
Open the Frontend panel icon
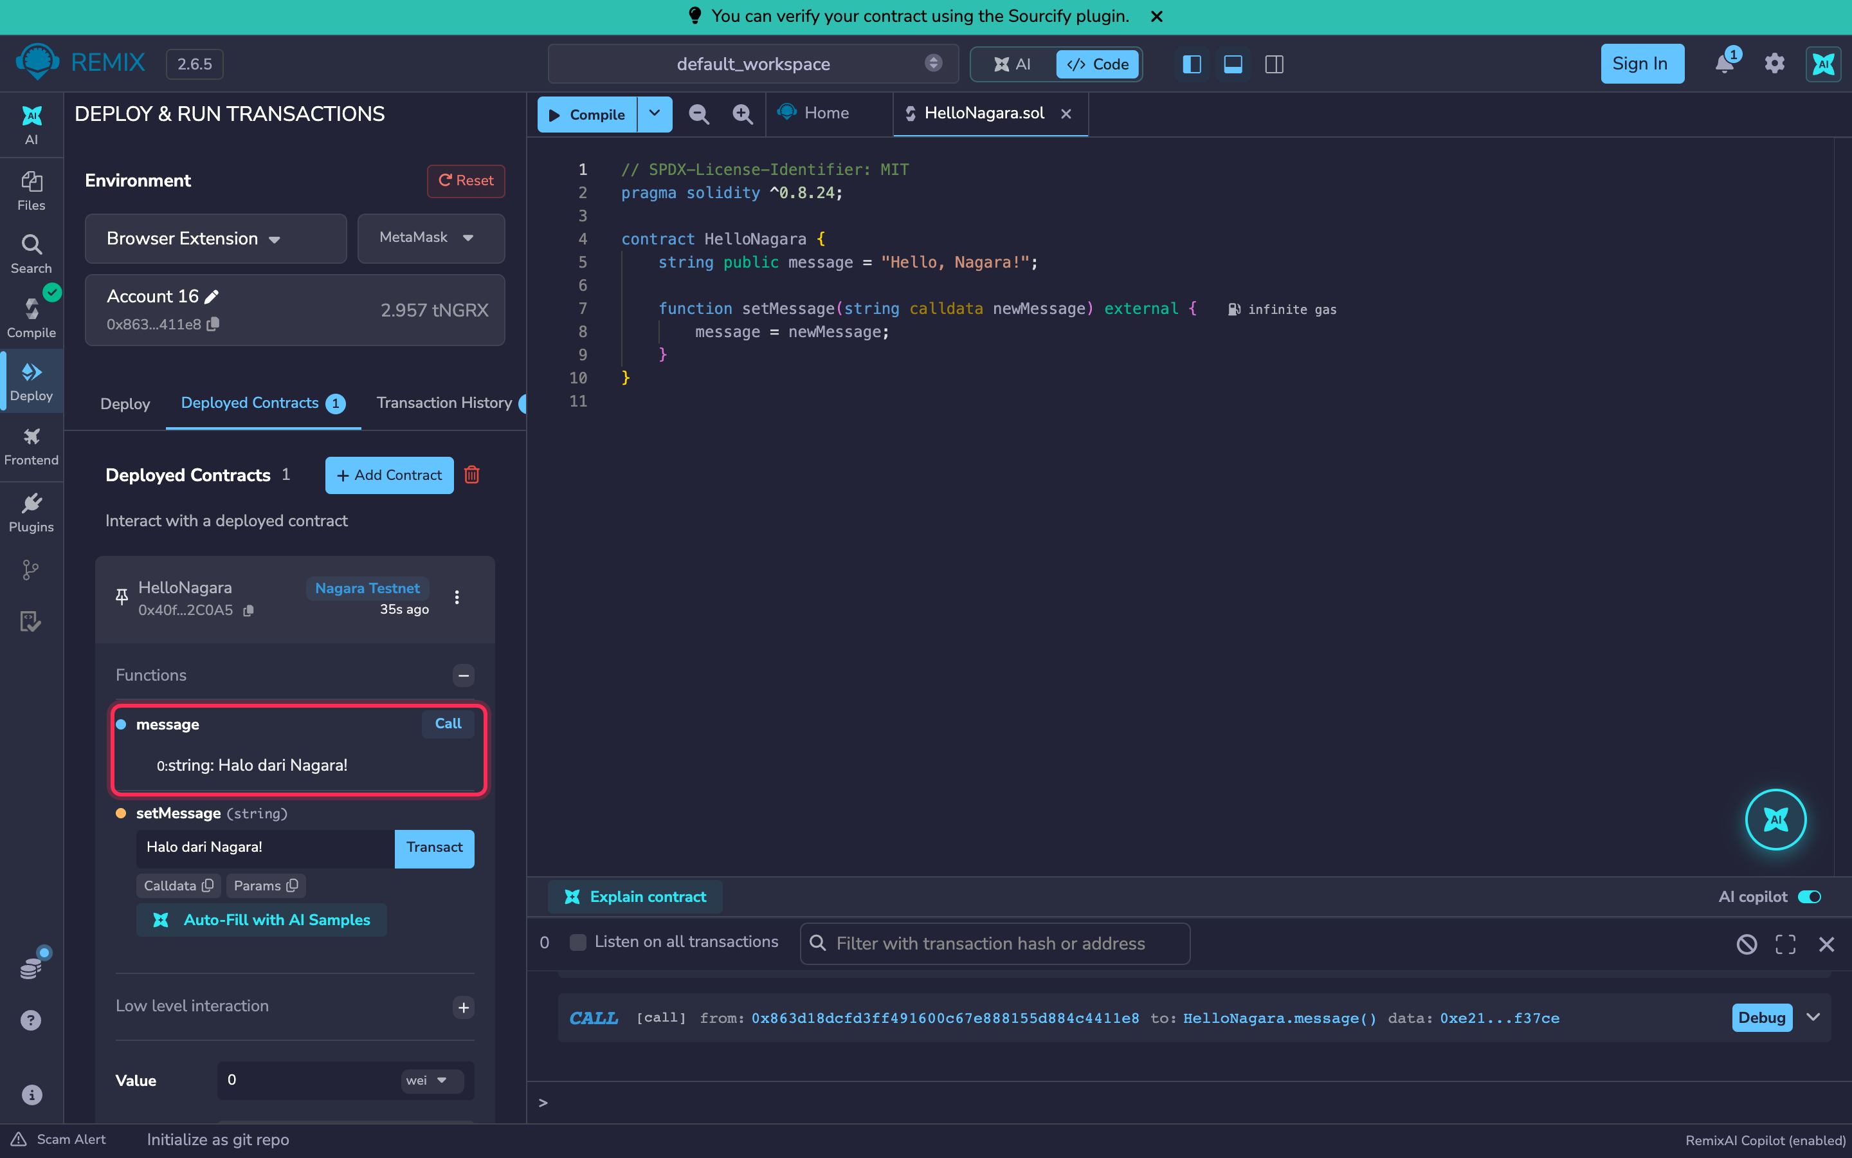pos(32,446)
